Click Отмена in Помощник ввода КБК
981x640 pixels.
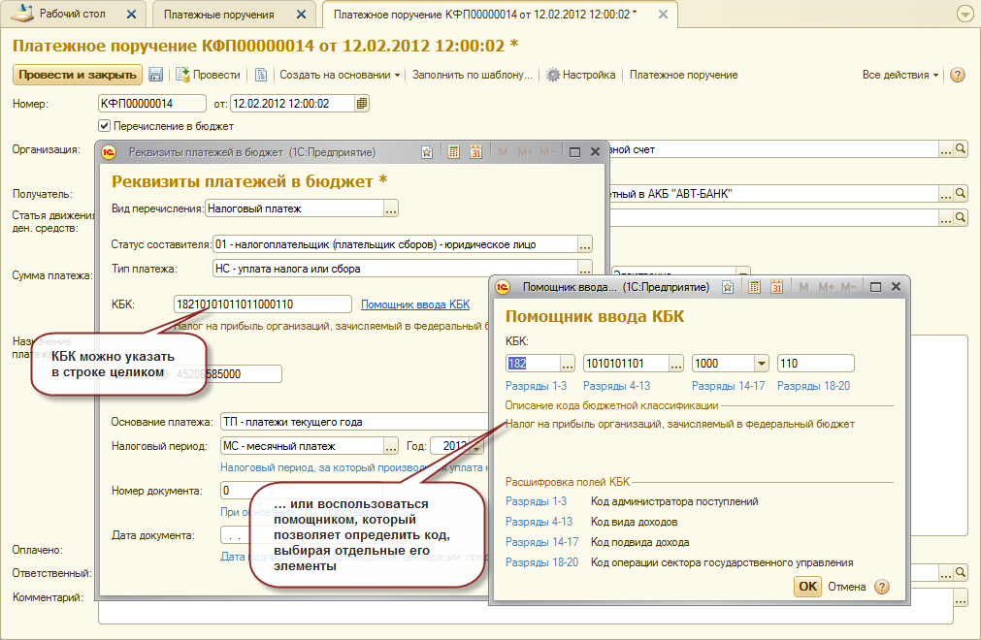(x=846, y=587)
